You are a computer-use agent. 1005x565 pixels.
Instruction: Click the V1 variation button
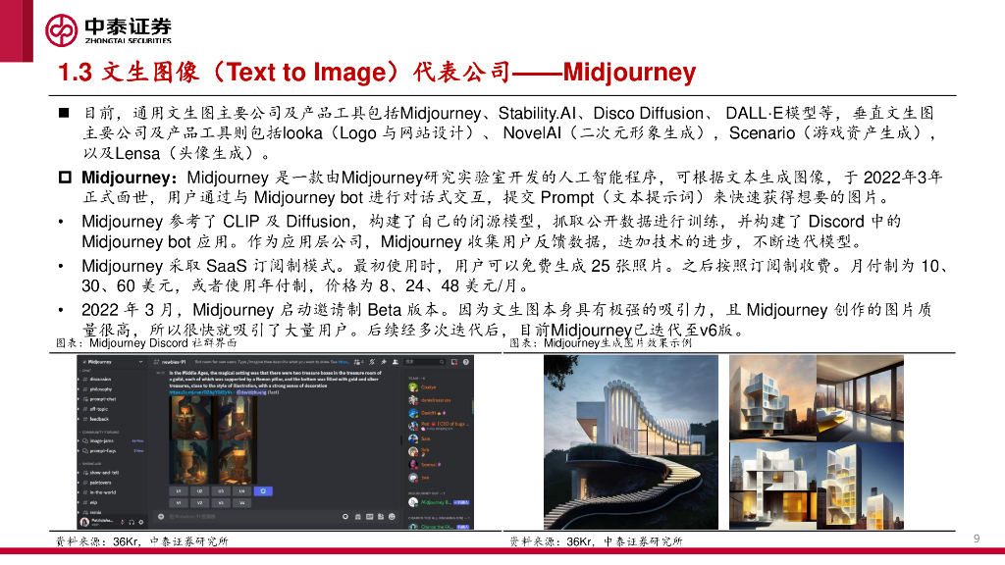pos(179,503)
